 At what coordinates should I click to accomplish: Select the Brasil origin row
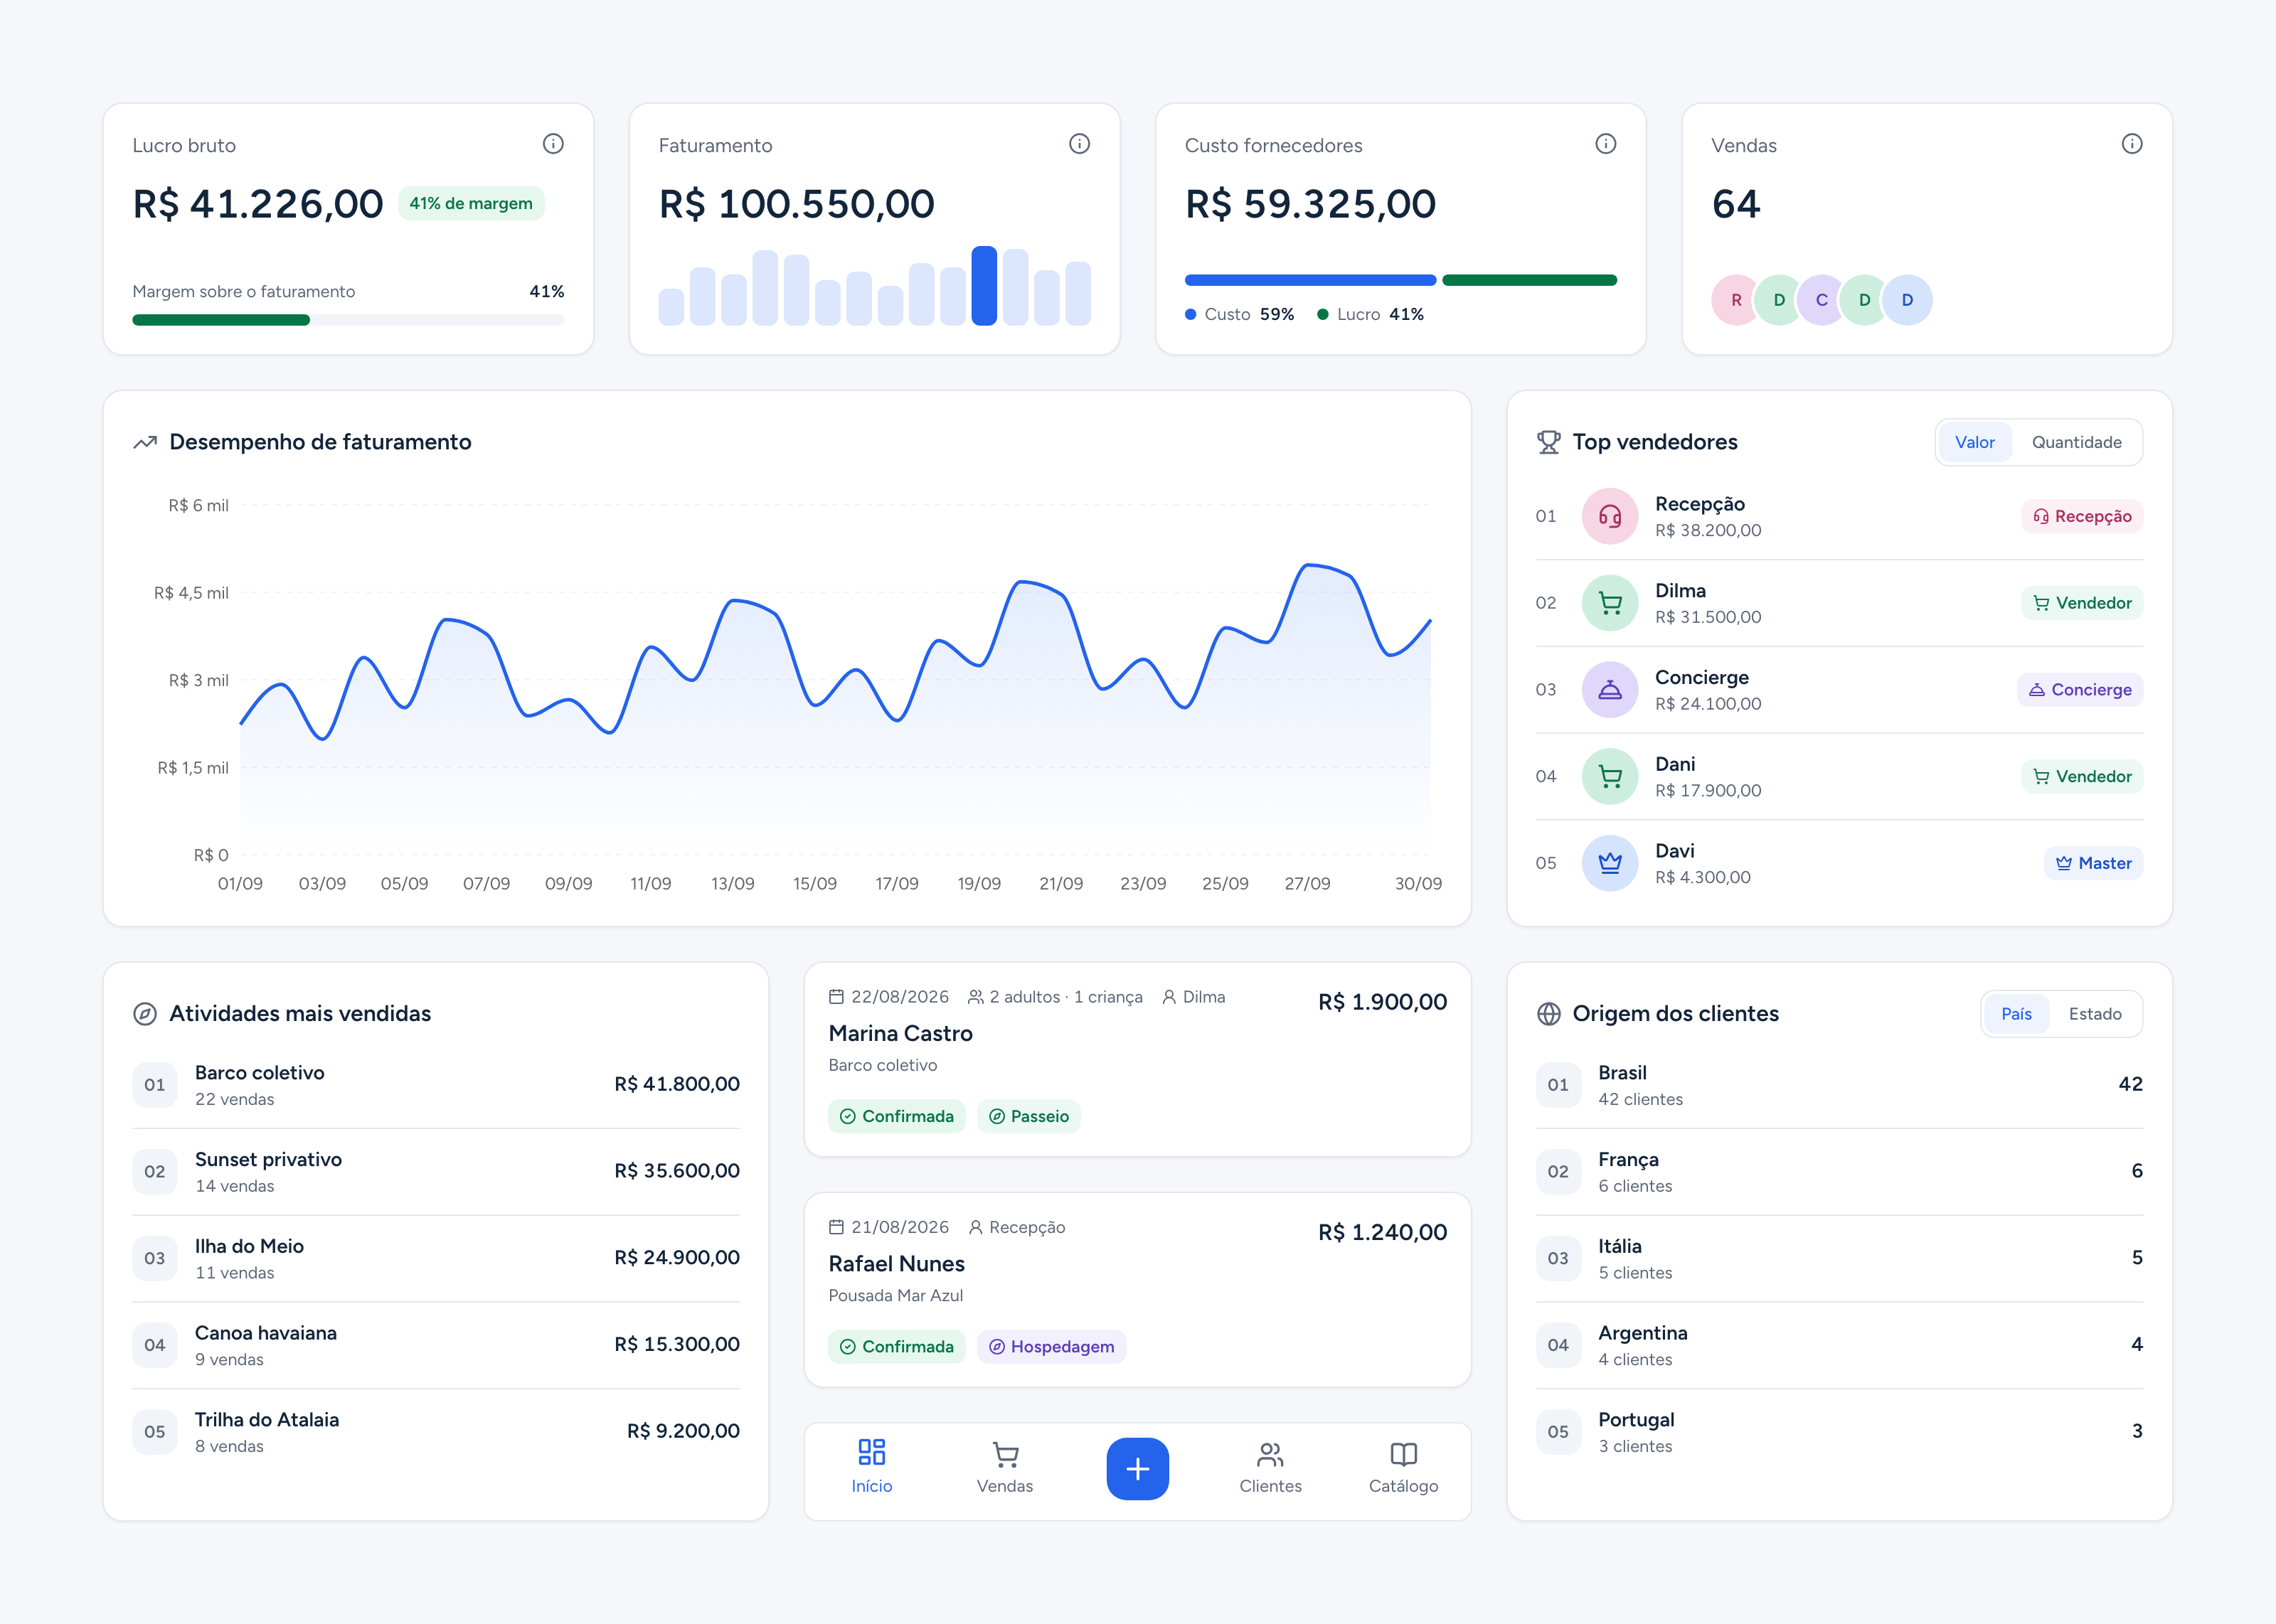point(1839,1085)
